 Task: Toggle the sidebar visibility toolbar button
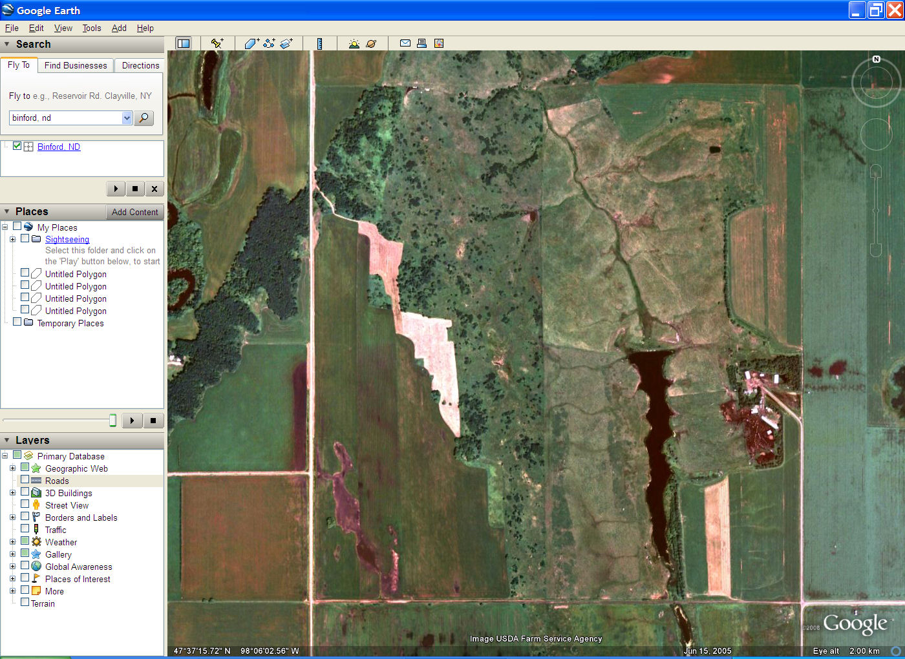(x=184, y=43)
